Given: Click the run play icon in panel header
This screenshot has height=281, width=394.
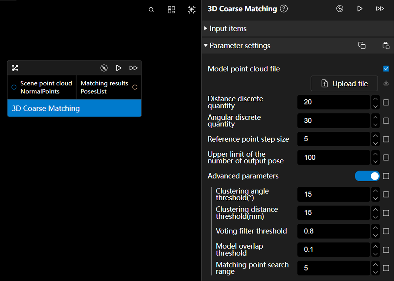Looking at the screenshot, I should point(360,9).
